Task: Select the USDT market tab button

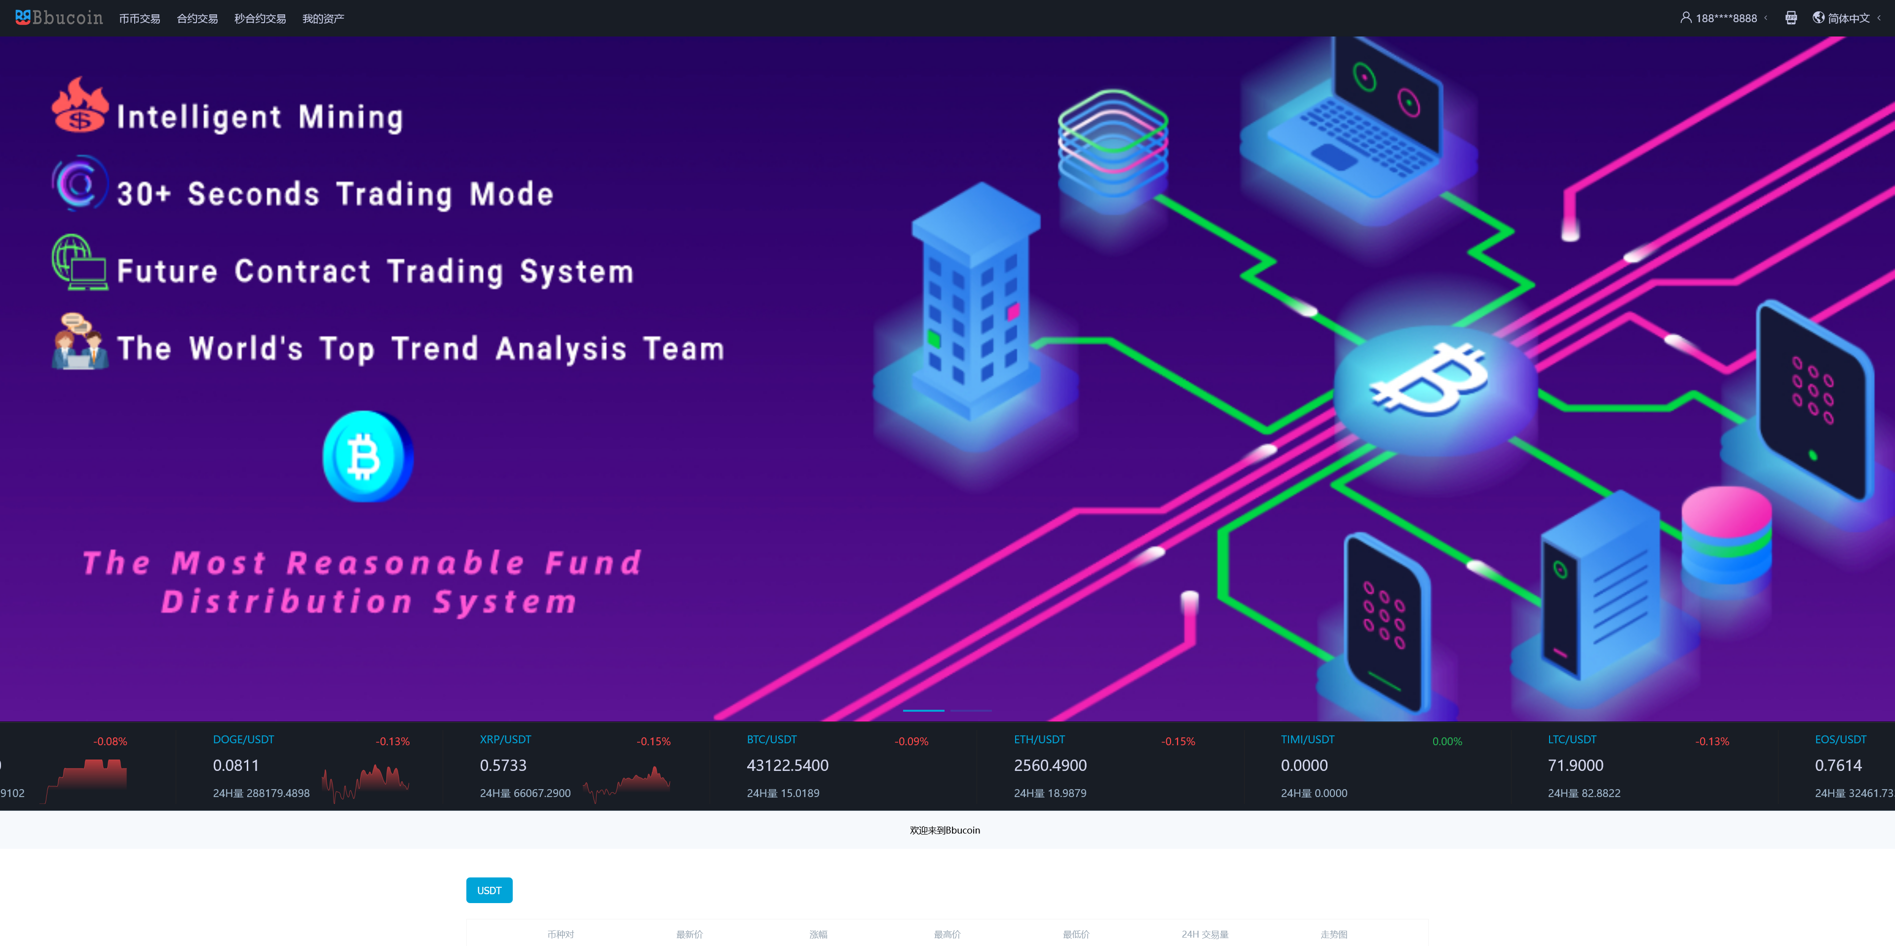Action: [x=489, y=890]
